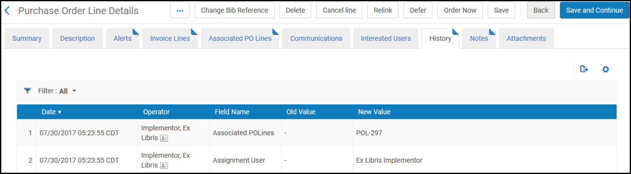Viewport: 631px width, 174px height.
Task: Open the table settings gear icon
Action: (606, 69)
